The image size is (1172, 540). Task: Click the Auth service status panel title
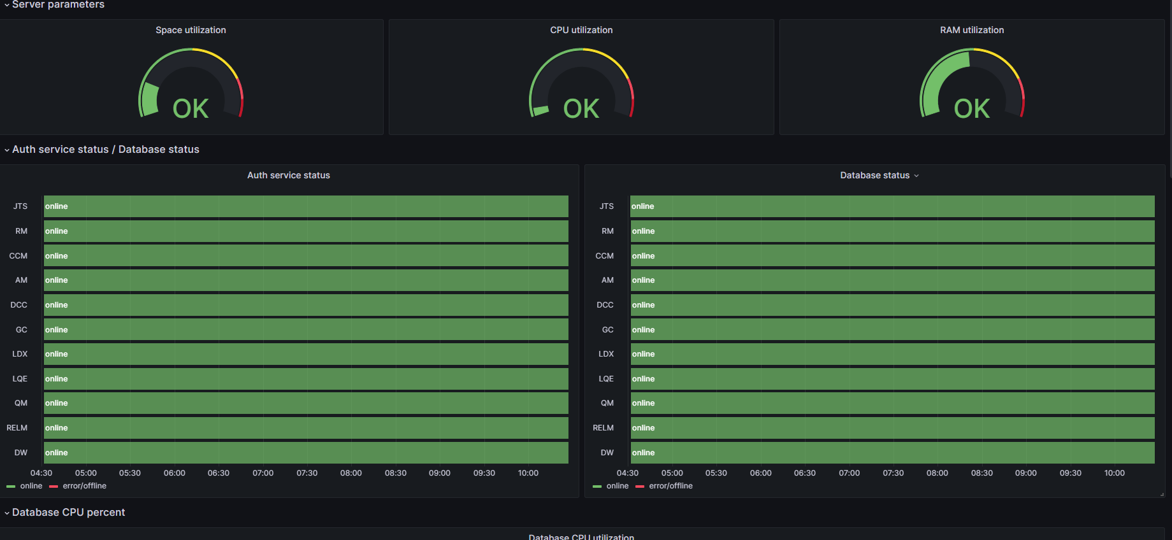pos(289,175)
